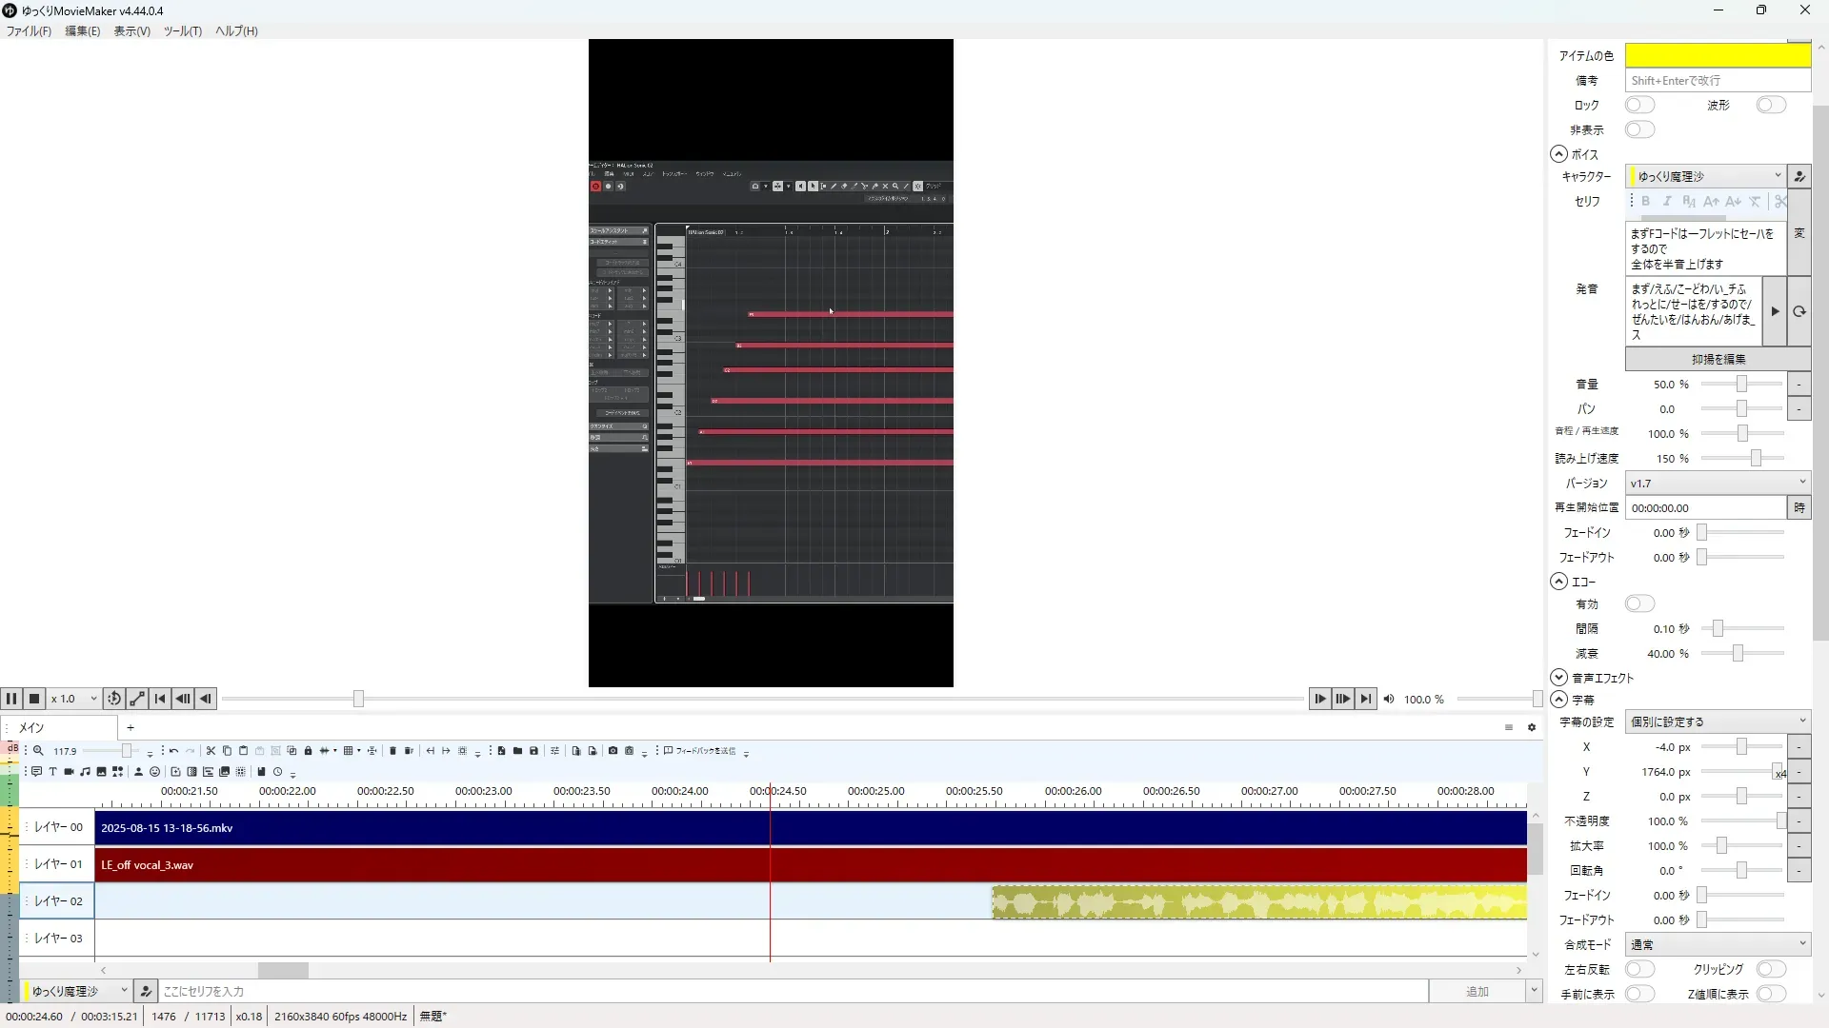The width and height of the screenshot is (1829, 1028).
Task: Click the trash delete icon in toolbar
Action: [x=392, y=750]
